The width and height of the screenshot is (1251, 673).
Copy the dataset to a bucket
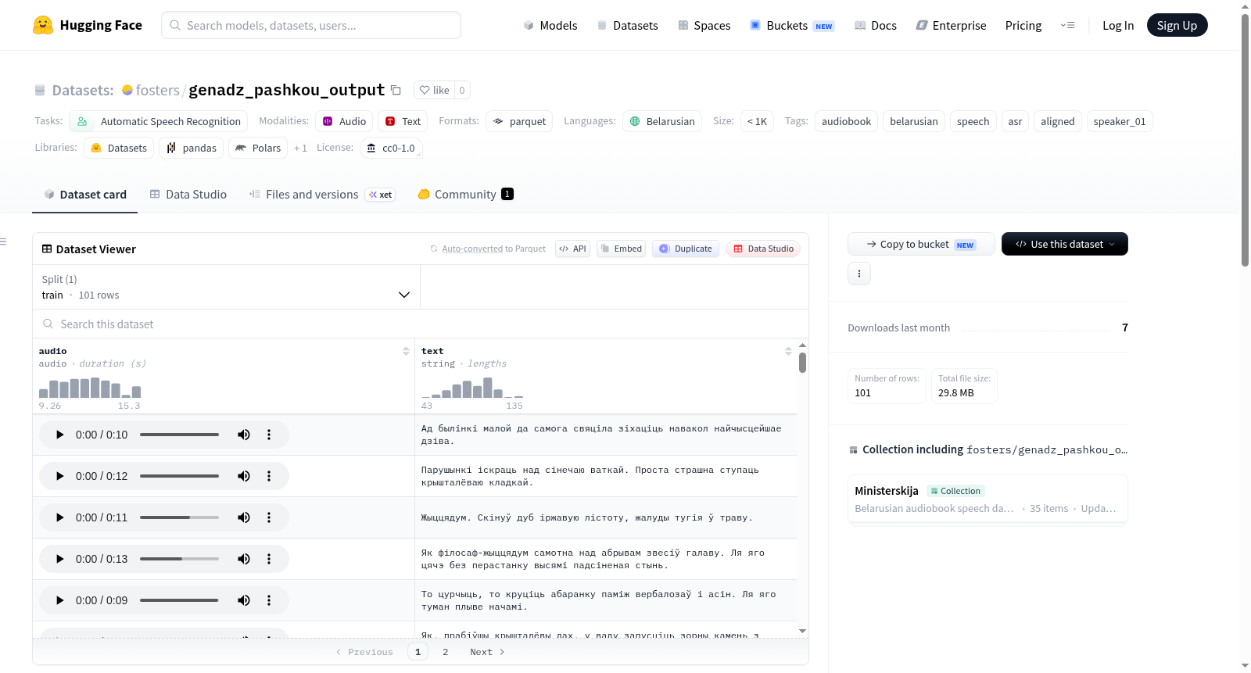pyautogui.click(x=921, y=244)
